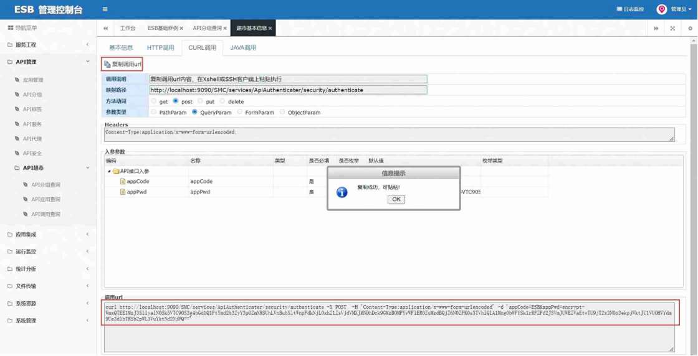
Task: Expand 文件传输 with its chevron
Action: tap(88, 286)
